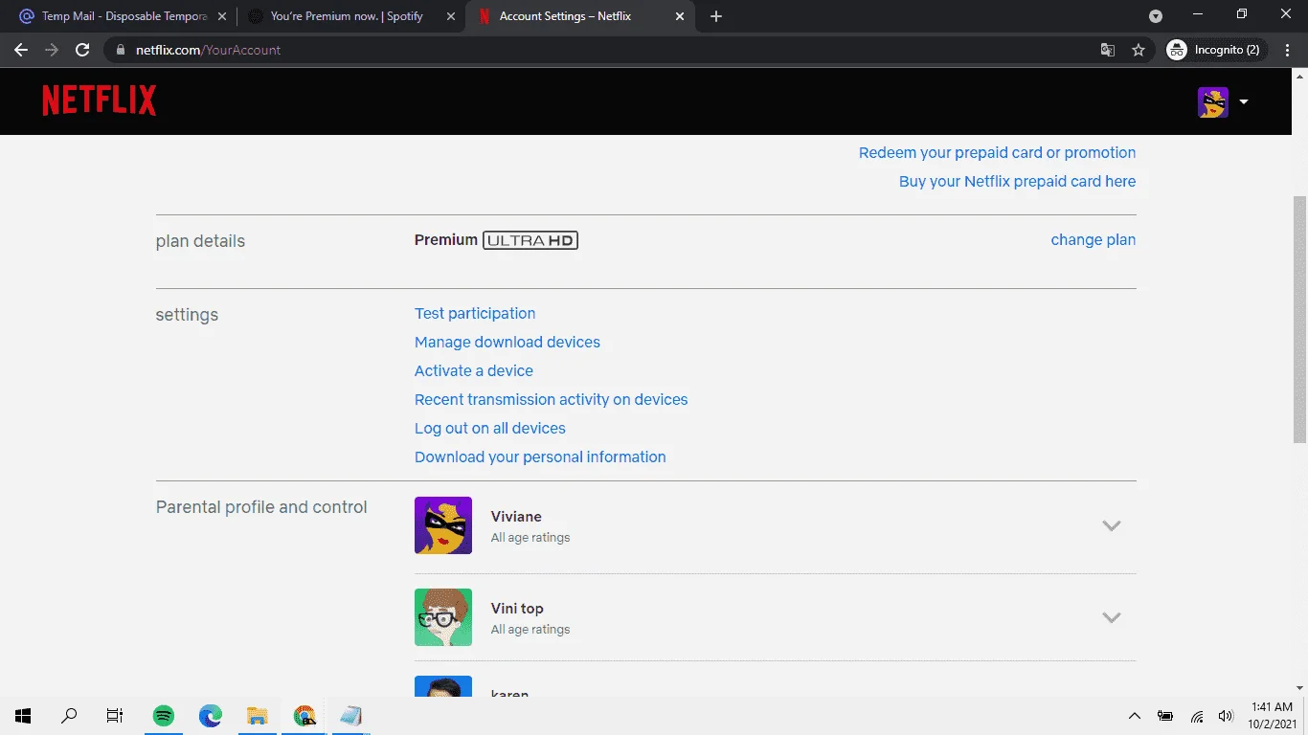
Task: Click the change plan link
Action: (1094, 239)
